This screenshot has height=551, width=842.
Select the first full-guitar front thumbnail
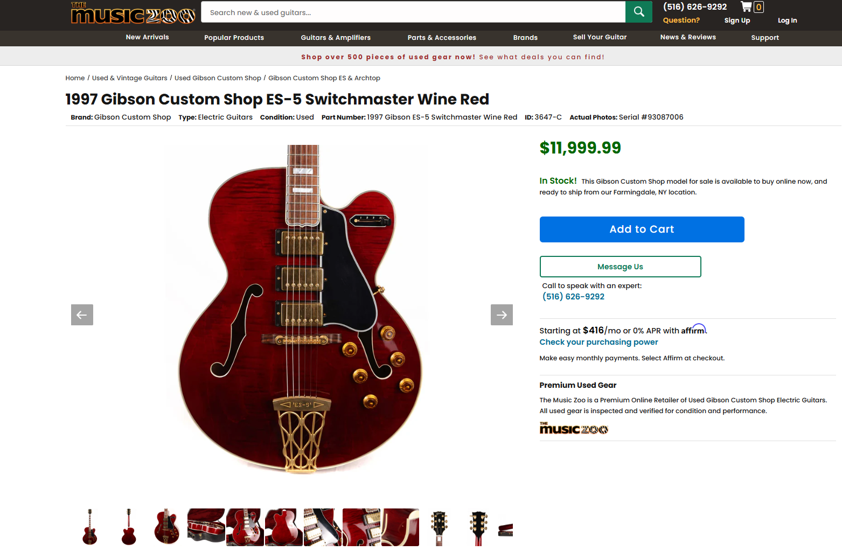[x=90, y=527]
